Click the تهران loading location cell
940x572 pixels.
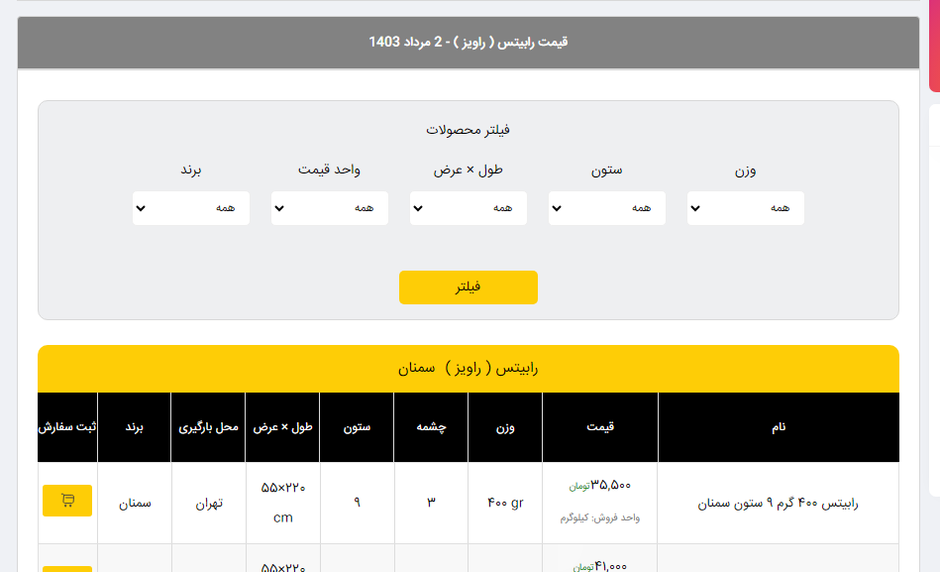208,503
